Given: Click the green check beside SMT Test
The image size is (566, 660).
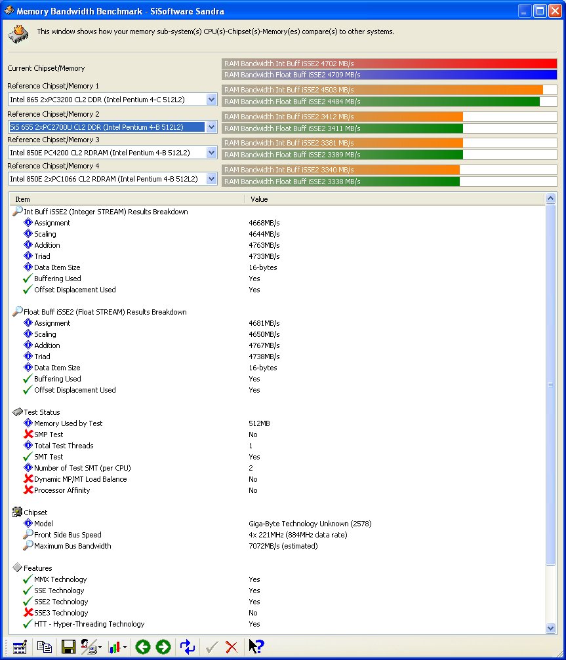Looking at the screenshot, I should (x=28, y=456).
